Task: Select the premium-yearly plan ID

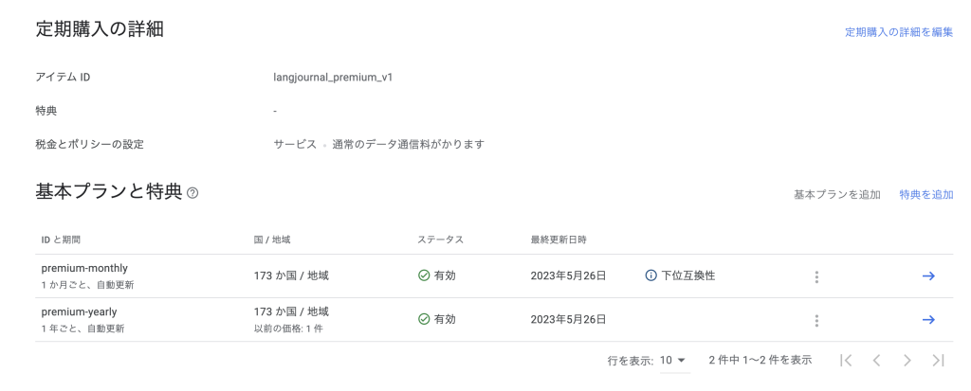Action: [x=79, y=311]
